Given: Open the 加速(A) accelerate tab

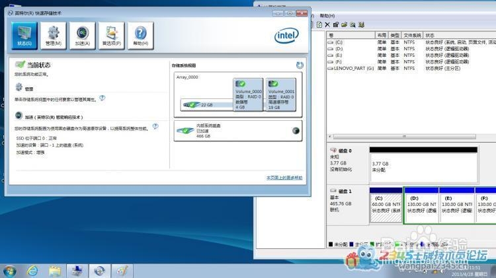Looking at the screenshot, I should (82, 36).
